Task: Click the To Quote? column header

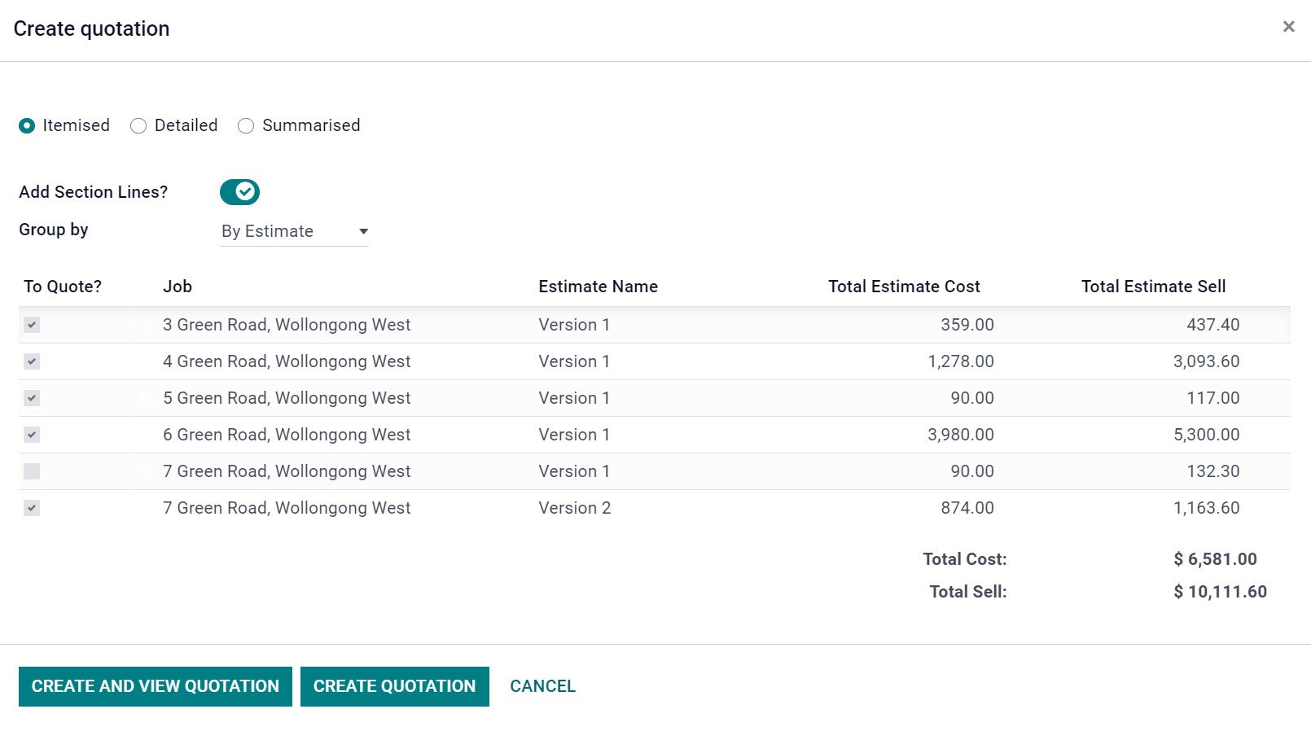Action: (x=63, y=287)
